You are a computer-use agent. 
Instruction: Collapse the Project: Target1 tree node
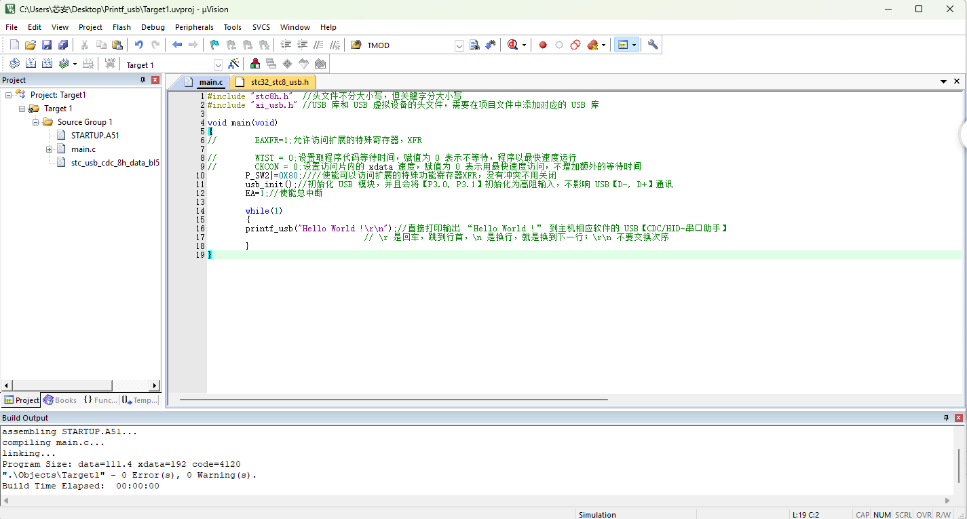(9, 95)
